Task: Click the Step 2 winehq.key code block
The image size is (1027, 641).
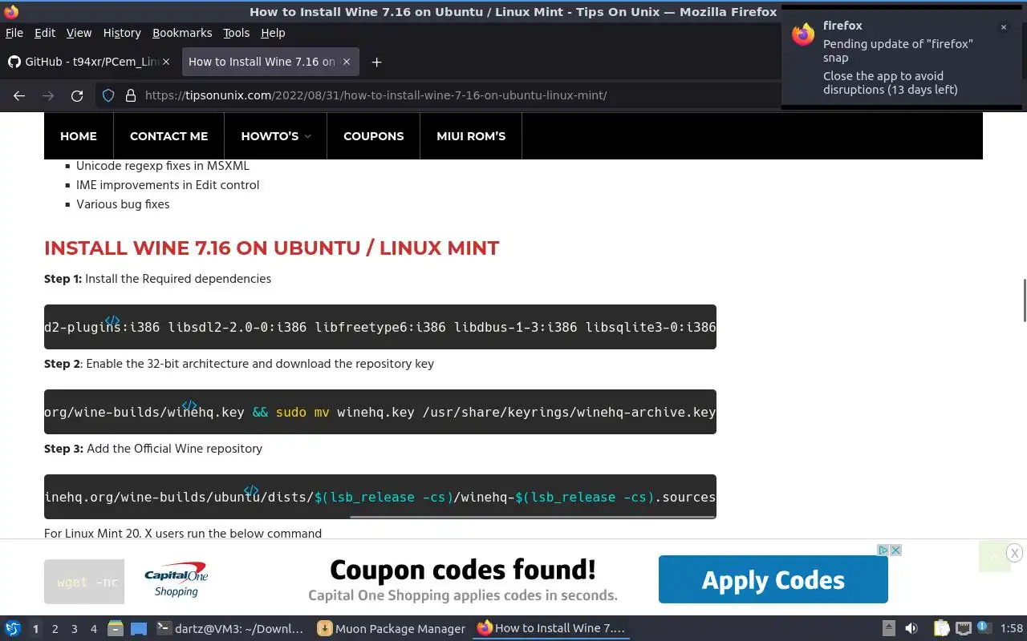Action: pos(380,412)
